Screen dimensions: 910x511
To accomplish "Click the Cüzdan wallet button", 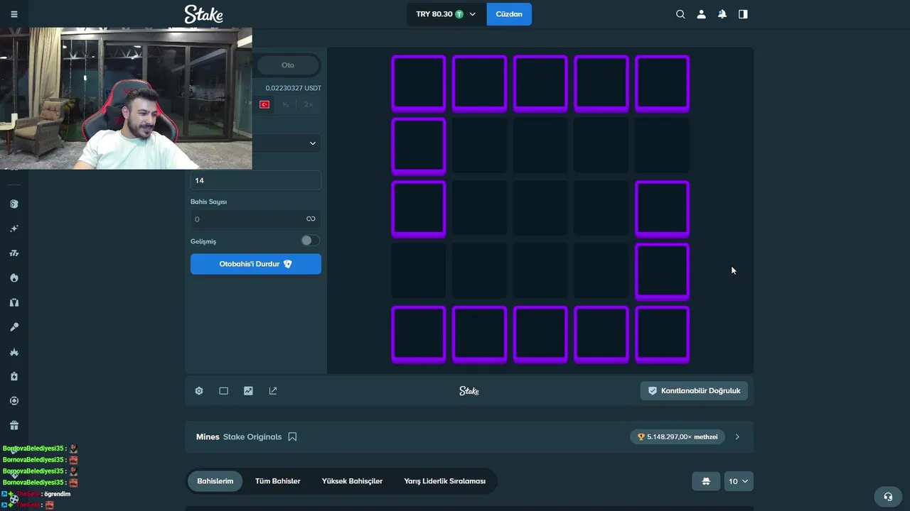I will [509, 14].
